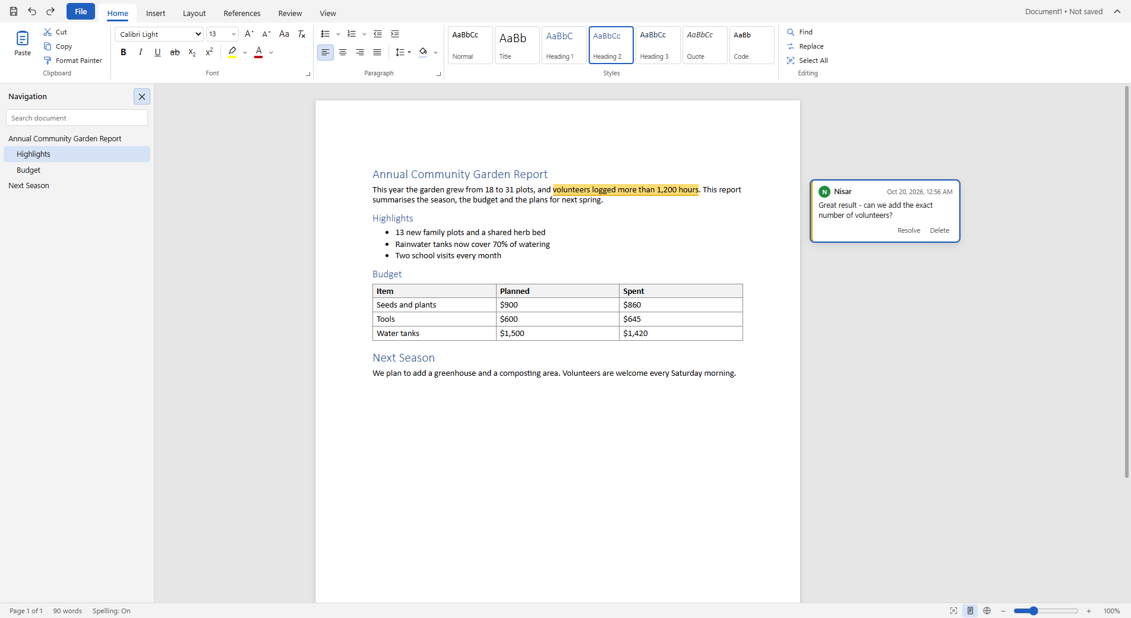Open the Replace tool
This screenshot has width=1131, height=618.
tap(805, 46)
